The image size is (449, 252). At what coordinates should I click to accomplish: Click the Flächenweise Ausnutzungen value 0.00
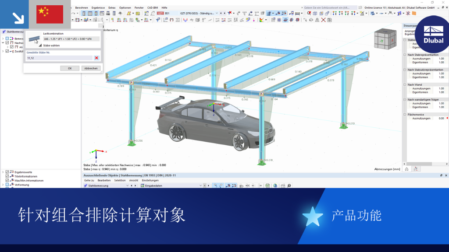(x=441, y=118)
